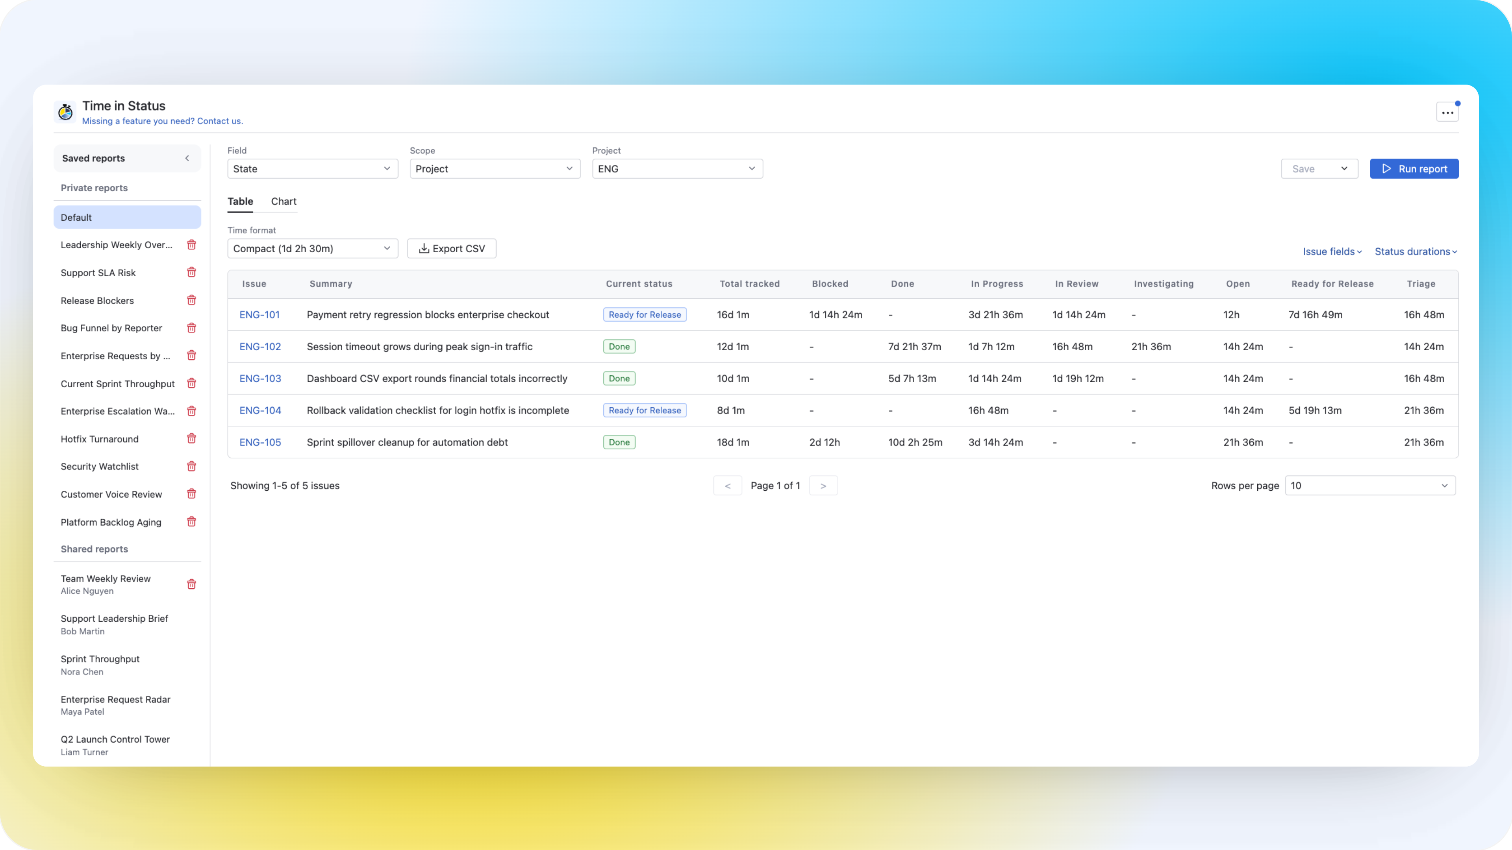The image size is (1512, 850).
Task: Expand the Issue fields selector
Action: click(x=1332, y=251)
